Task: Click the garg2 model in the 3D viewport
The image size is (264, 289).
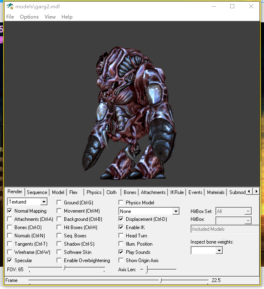Action: pyautogui.click(x=129, y=113)
